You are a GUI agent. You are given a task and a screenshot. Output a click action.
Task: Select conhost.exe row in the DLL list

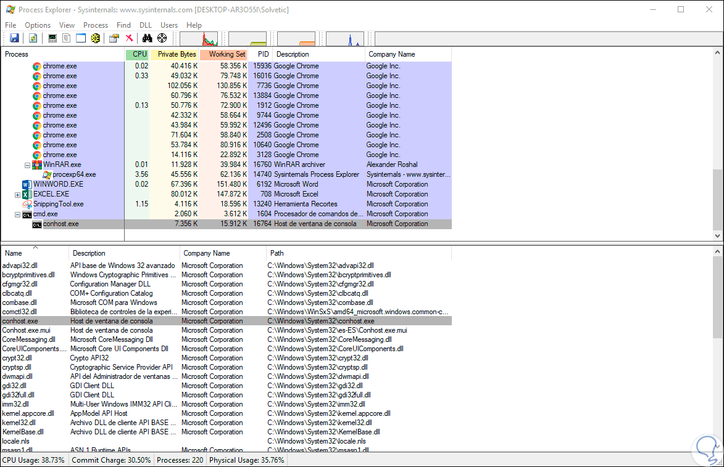[x=227, y=322]
